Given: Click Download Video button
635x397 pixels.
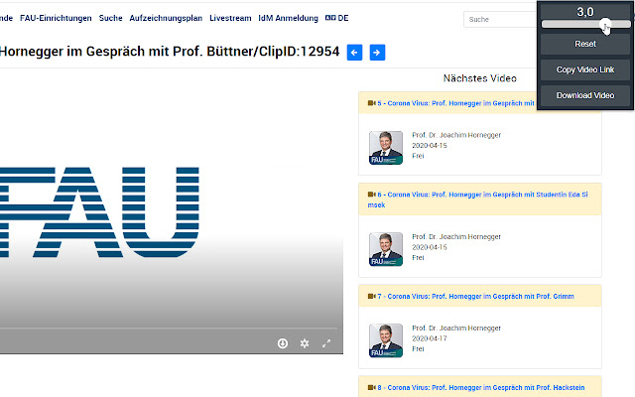Looking at the screenshot, I should coord(585,95).
